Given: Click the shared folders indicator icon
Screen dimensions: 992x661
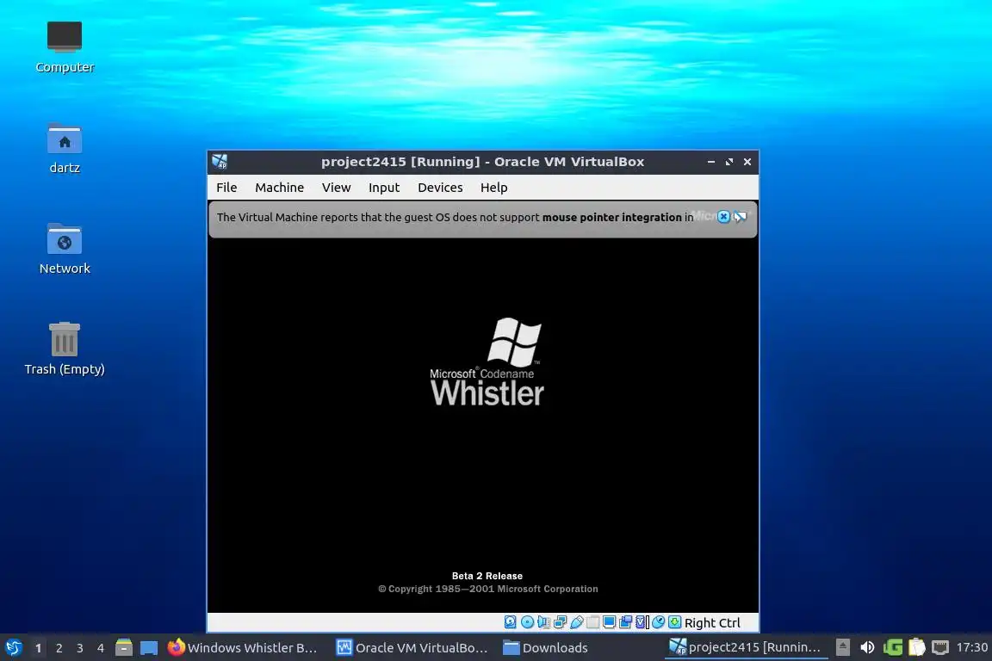Looking at the screenshot, I should tap(592, 622).
